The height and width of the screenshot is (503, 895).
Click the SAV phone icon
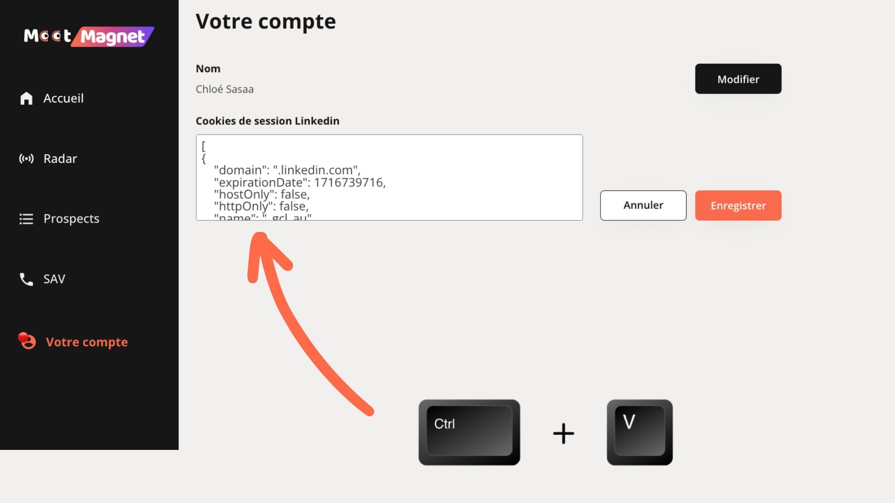pyautogui.click(x=26, y=279)
